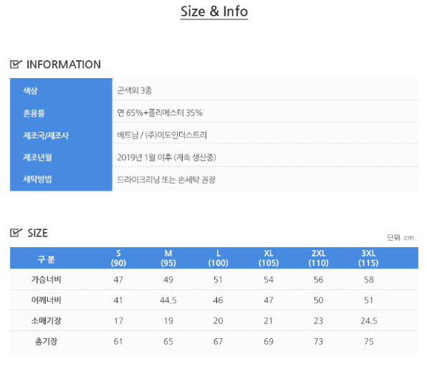Select the M (95) size column header
Image resolution: width=427 pixels, height=379 pixels.
pyautogui.click(x=168, y=258)
